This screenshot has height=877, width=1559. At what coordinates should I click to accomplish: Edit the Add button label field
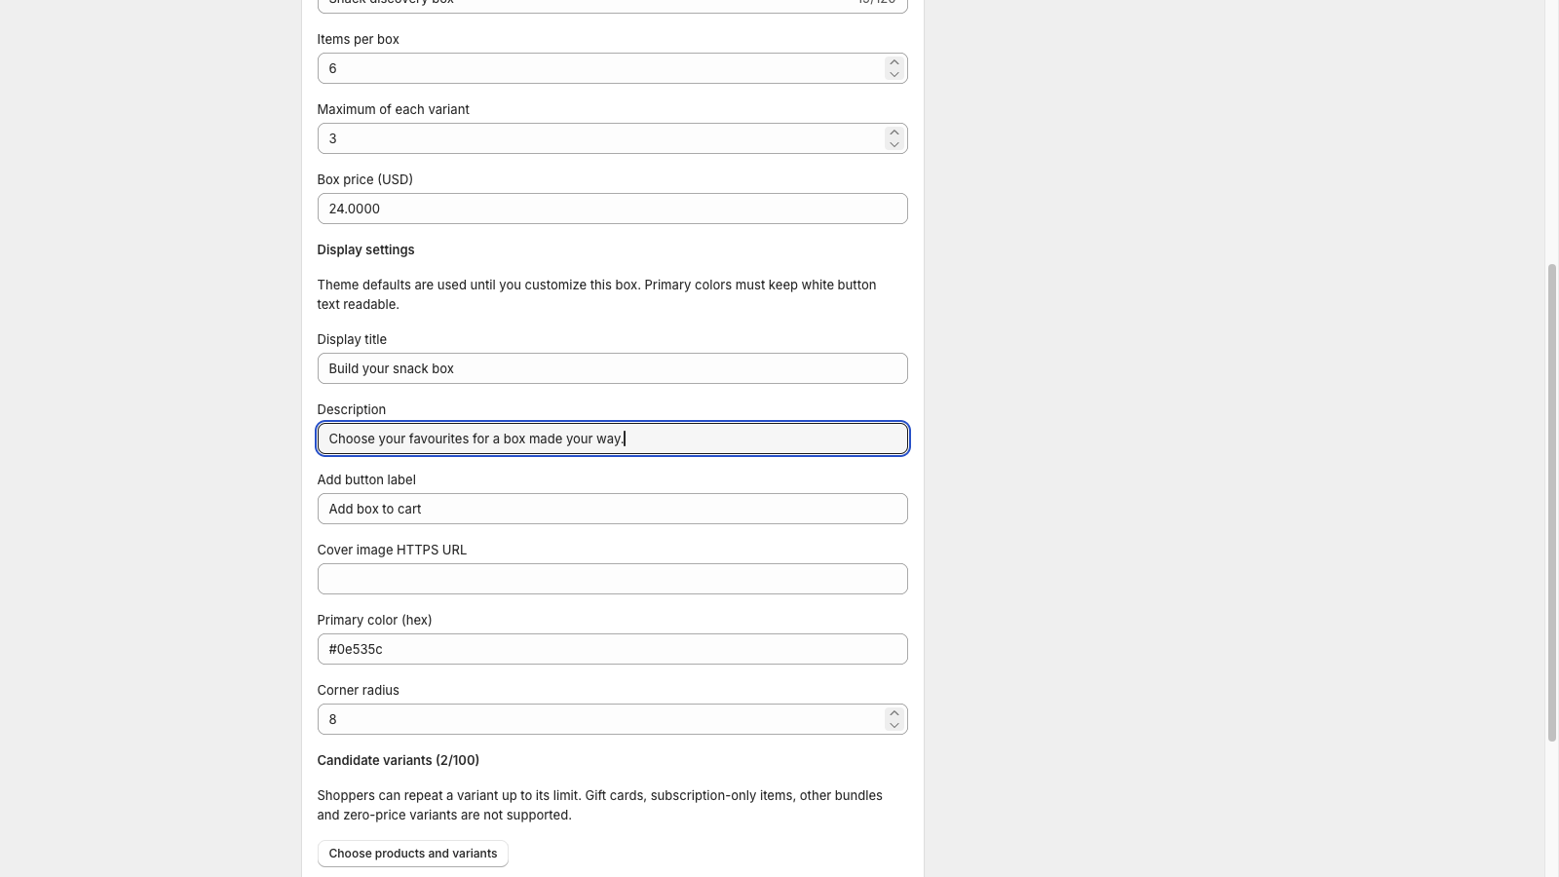click(612, 509)
